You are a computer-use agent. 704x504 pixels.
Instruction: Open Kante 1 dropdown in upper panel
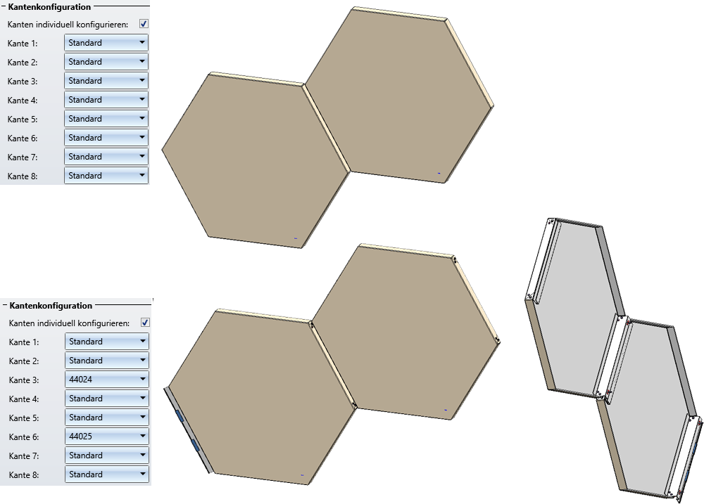pyautogui.click(x=106, y=43)
